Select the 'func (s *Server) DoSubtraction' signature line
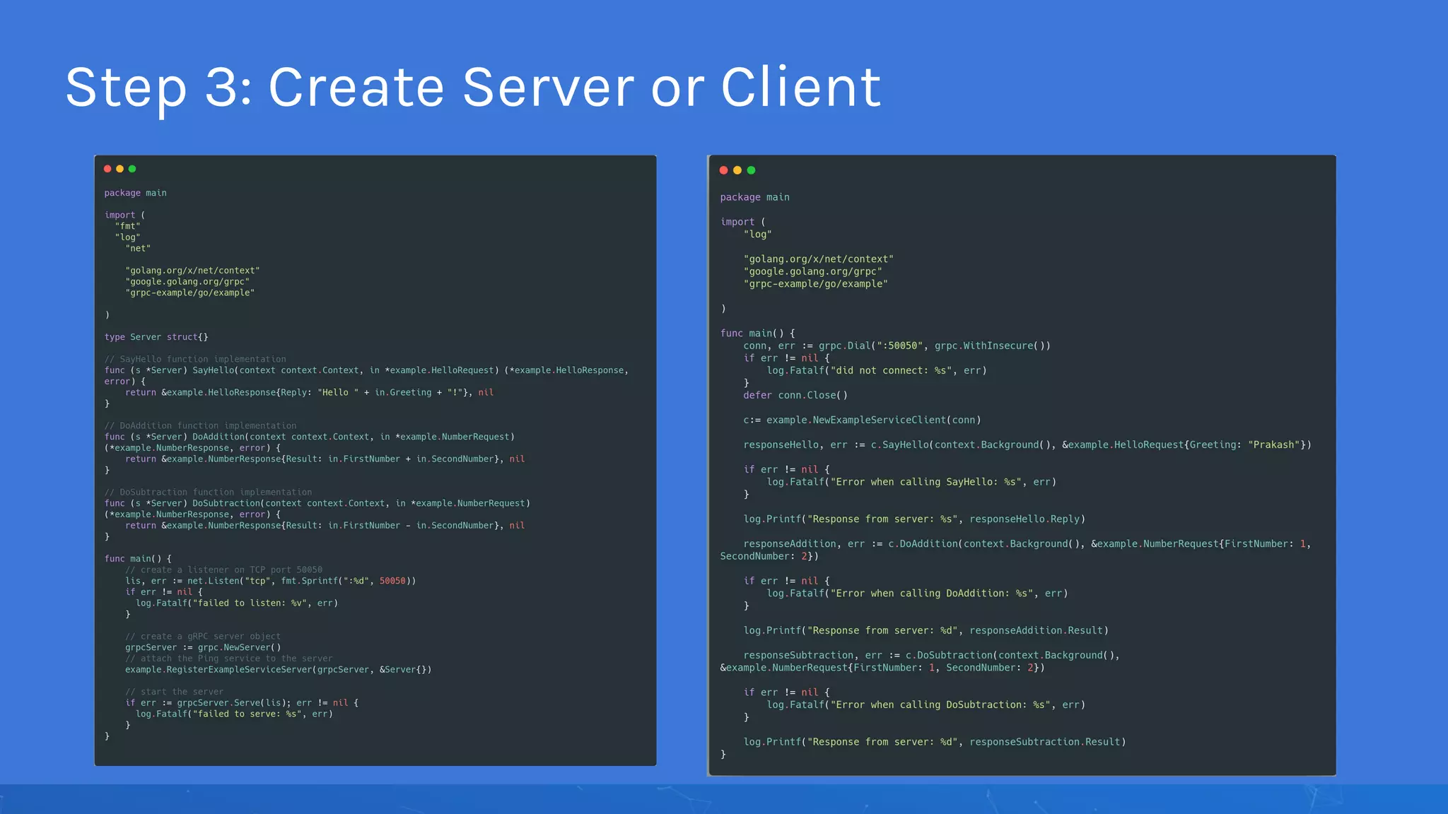1448x814 pixels. (x=317, y=503)
